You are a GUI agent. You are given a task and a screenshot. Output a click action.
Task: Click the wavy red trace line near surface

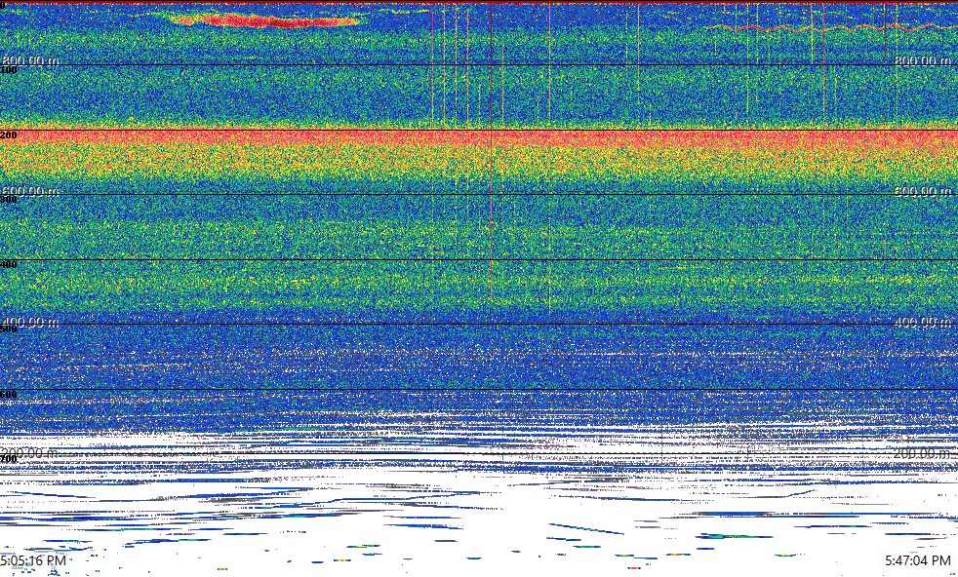coord(831,28)
